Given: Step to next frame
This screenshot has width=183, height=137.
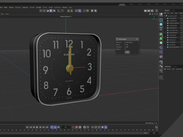Looking at the screenshot, I should [40, 127].
